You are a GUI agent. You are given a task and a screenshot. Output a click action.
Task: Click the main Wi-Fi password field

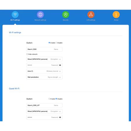(44, 65)
